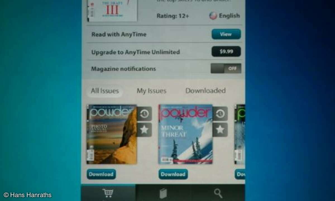Open the search magnifier tab
The width and height of the screenshot is (335, 201).
218,193
